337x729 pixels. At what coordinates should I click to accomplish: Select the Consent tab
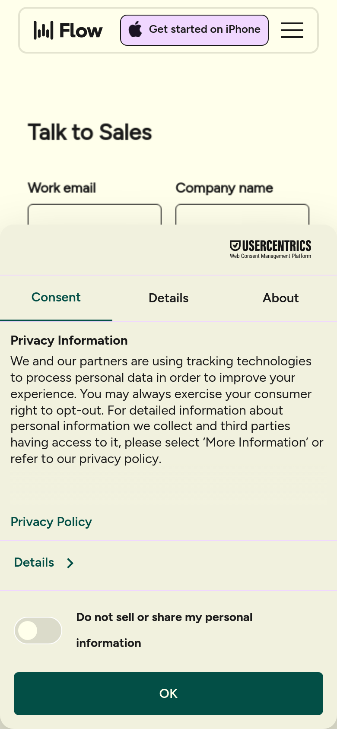(x=56, y=298)
